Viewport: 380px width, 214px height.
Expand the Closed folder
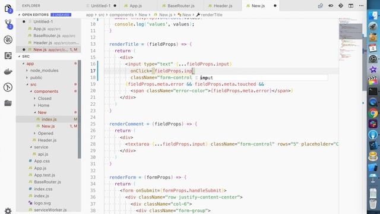coord(45,99)
